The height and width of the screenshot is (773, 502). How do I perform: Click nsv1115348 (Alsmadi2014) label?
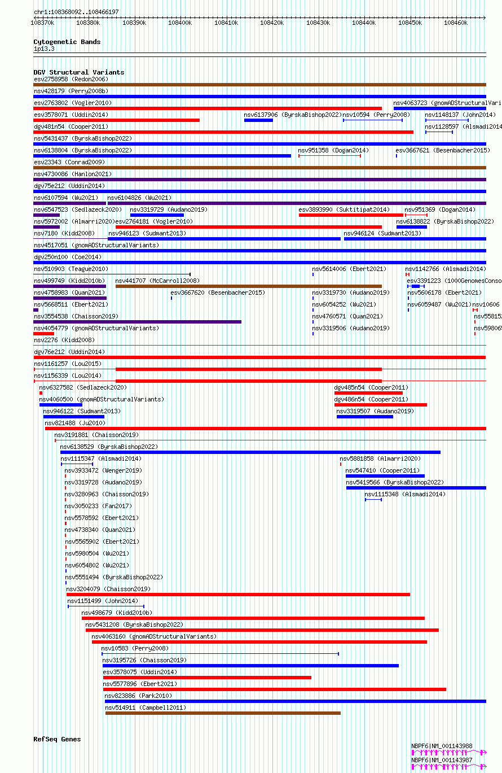[x=405, y=494]
